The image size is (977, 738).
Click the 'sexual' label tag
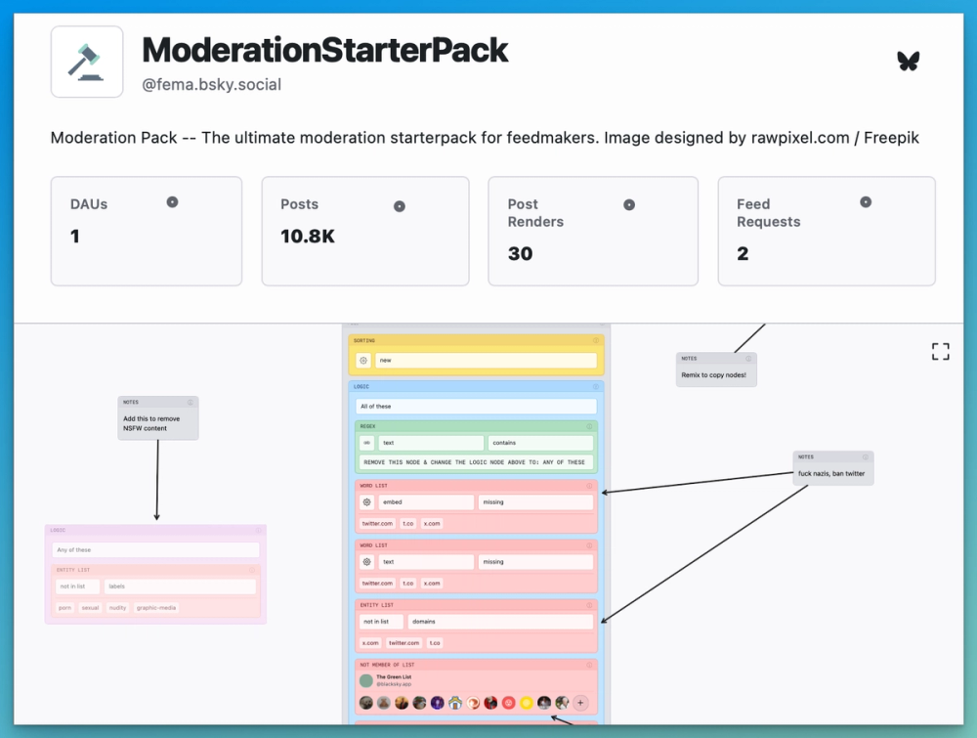[90, 608]
